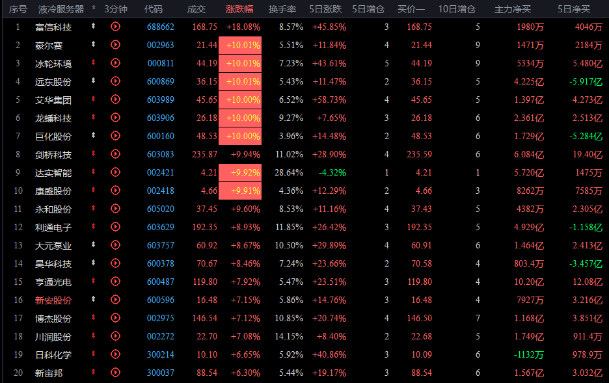
Task: Click the play icon in 富信科技 row
Action: tap(115, 27)
